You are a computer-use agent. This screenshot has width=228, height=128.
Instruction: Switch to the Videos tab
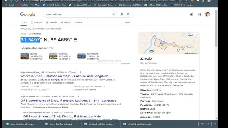pos(51,22)
